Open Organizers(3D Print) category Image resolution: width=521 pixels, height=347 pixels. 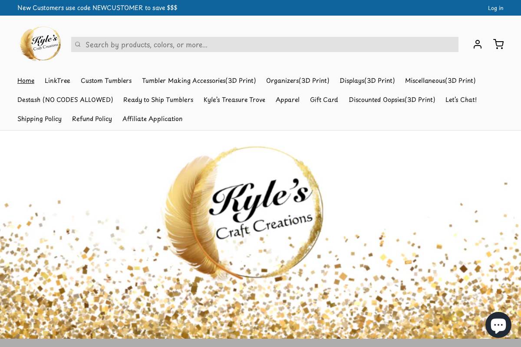(298, 81)
